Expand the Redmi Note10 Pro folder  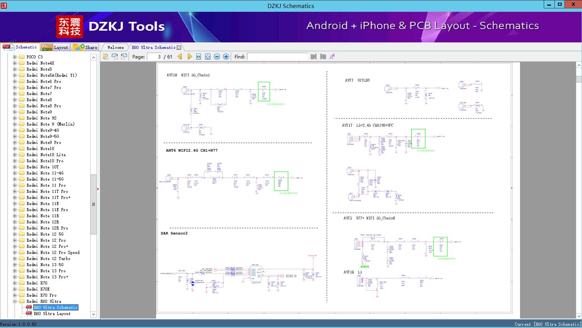pyautogui.click(x=15, y=161)
